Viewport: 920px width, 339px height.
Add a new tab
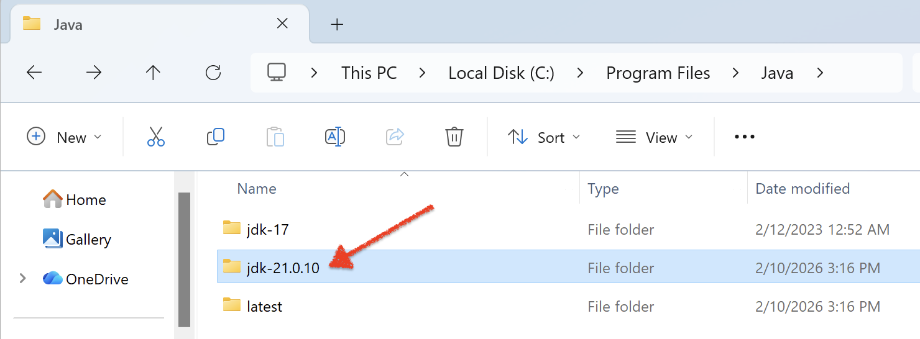pos(337,24)
